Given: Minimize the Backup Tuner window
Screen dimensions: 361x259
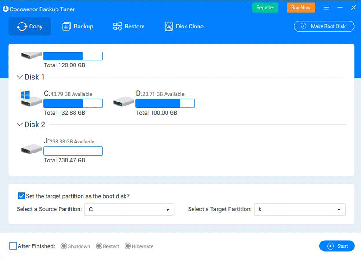Looking at the screenshot, I should (340, 8).
